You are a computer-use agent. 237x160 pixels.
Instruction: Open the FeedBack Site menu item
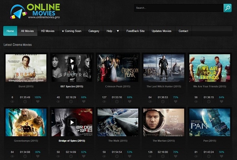(x=135, y=31)
